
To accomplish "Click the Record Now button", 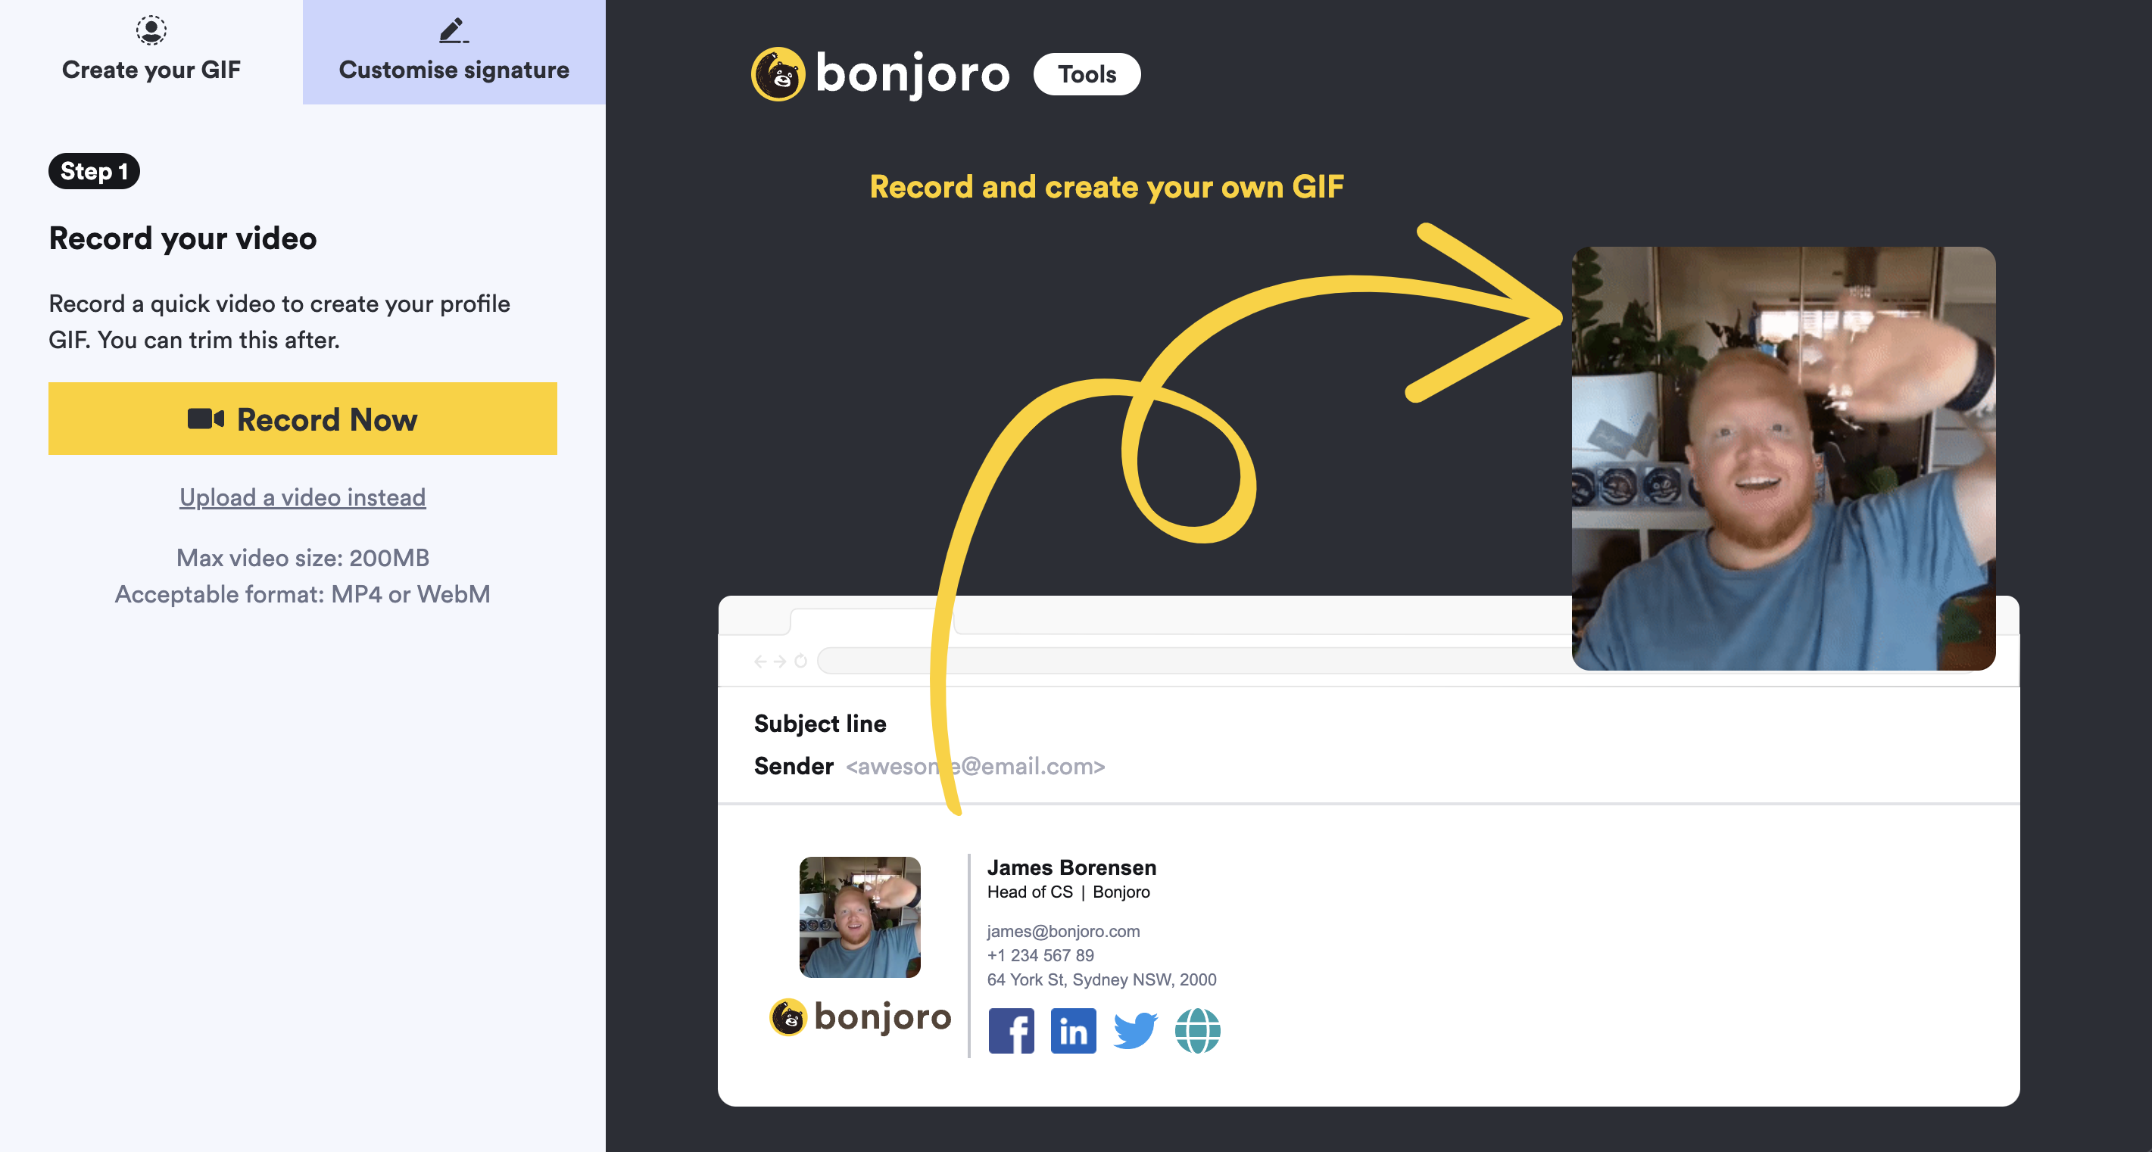I will [302, 419].
